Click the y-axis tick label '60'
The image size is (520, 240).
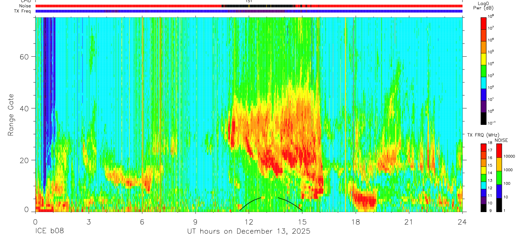(x=25, y=57)
